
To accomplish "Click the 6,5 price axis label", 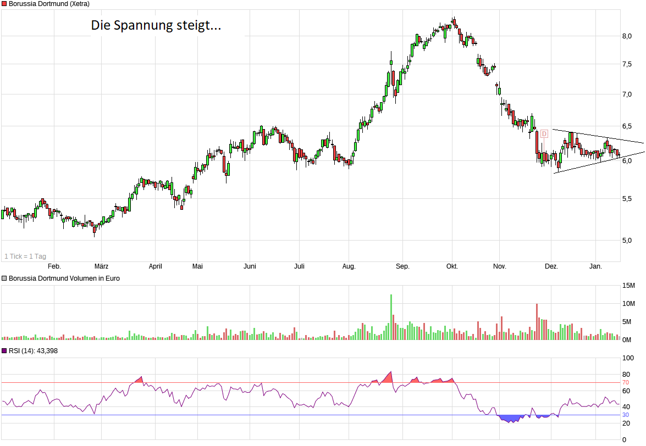I will pyautogui.click(x=627, y=126).
